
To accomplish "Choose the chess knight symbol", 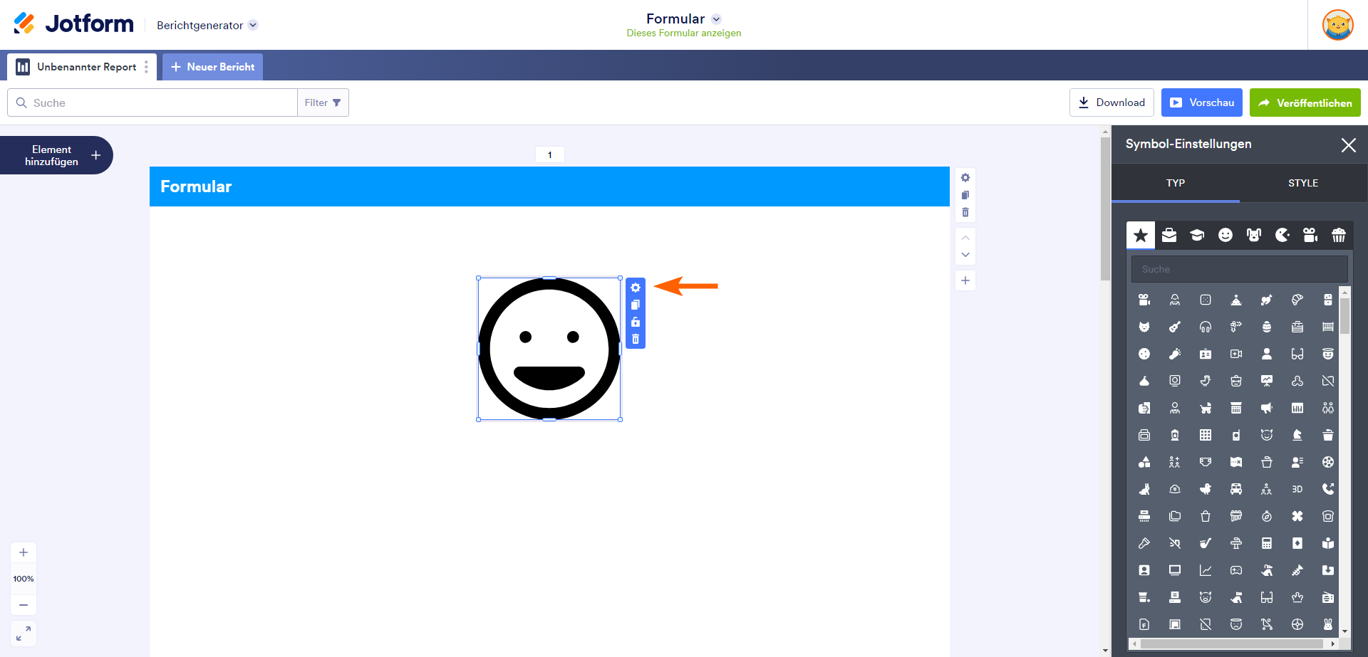I will (x=1297, y=435).
